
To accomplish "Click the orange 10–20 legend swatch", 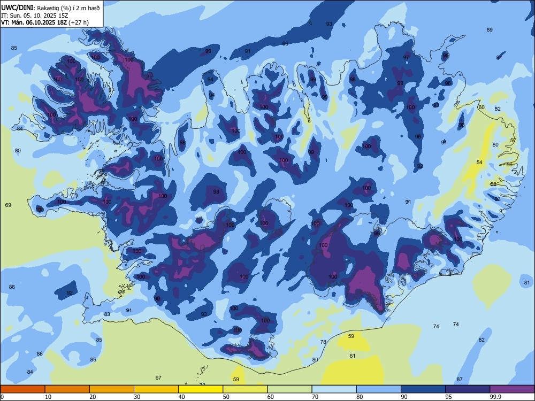I will [x=67, y=389].
